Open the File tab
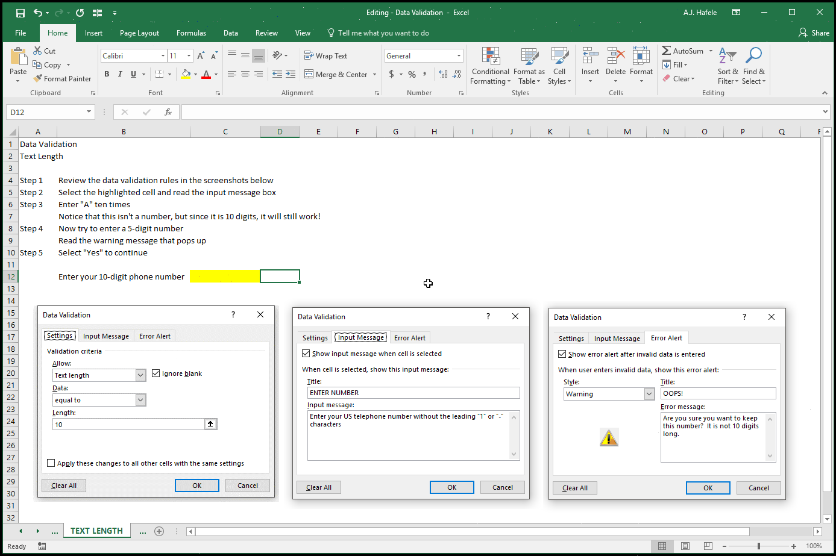The image size is (836, 556). [x=20, y=33]
